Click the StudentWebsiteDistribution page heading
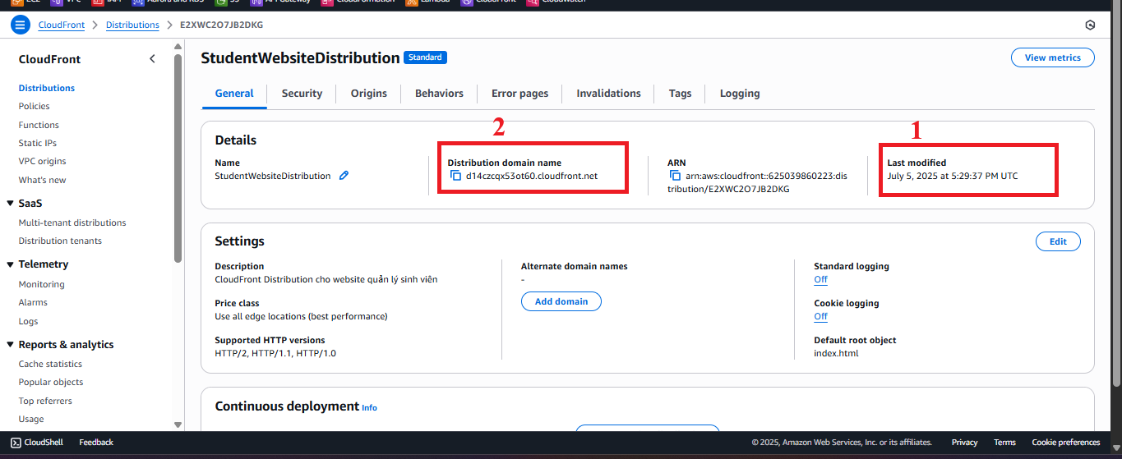Image resolution: width=1122 pixels, height=459 pixels. pyautogui.click(x=300, y=58)
